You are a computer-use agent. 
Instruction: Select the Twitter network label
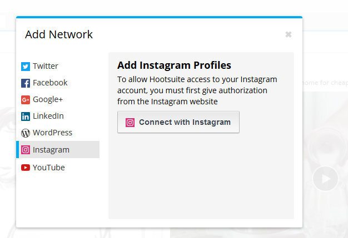(x=46, y=66)
